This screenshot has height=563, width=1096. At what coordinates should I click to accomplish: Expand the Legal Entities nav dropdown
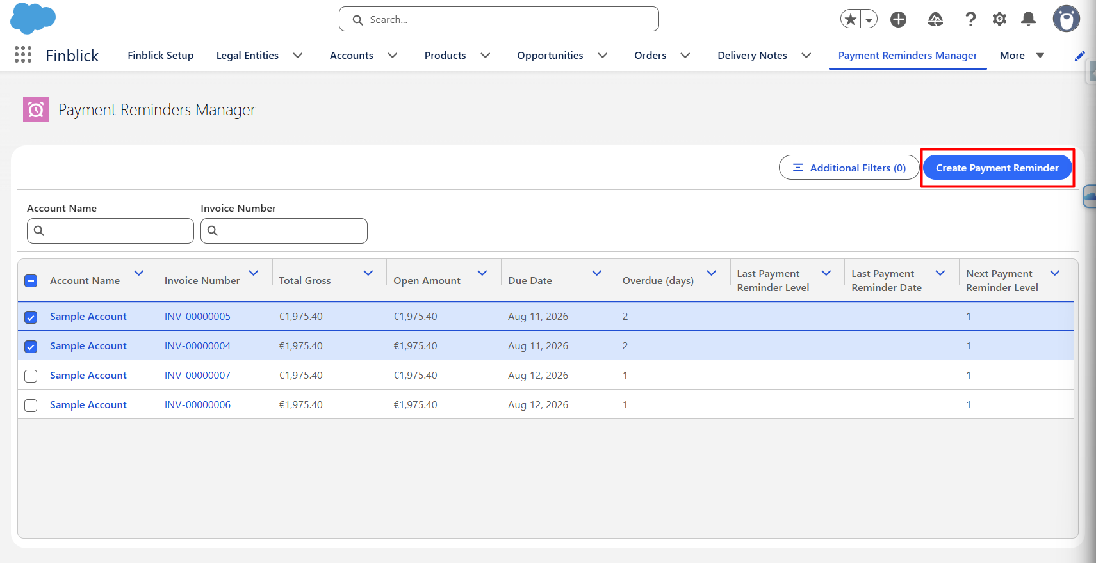coord(298,56)
